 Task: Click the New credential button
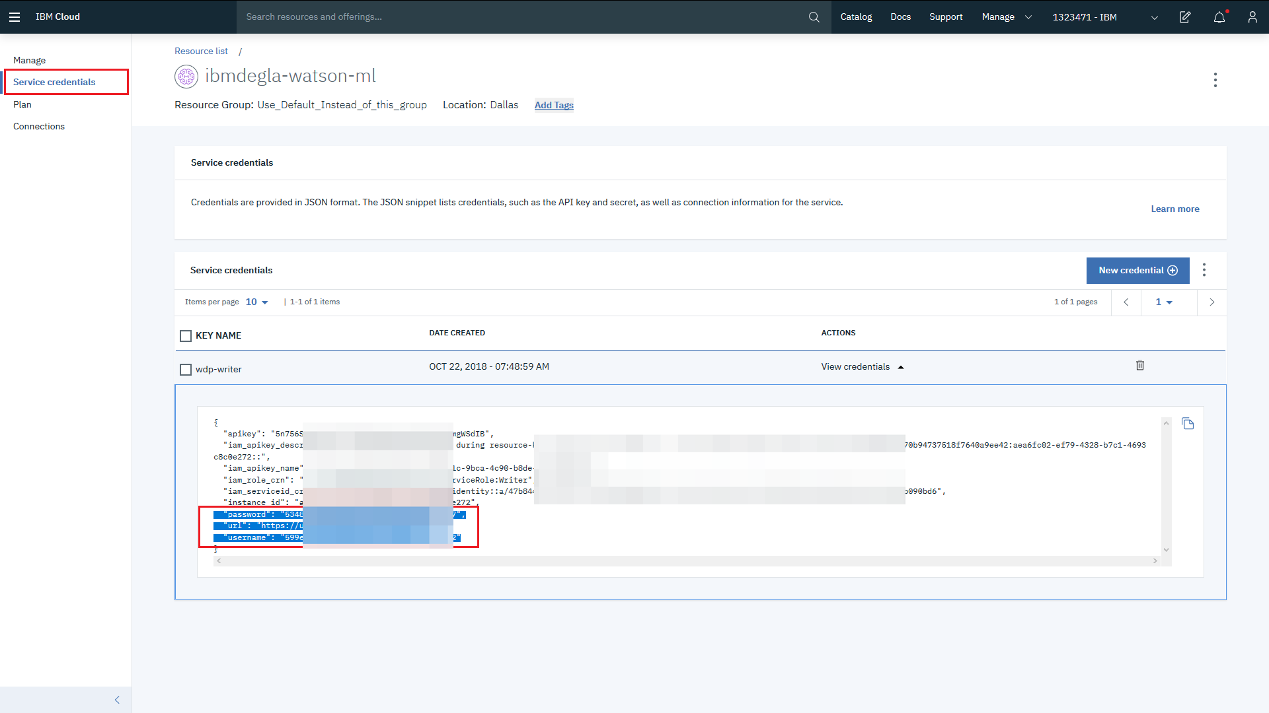point(1137,271)
